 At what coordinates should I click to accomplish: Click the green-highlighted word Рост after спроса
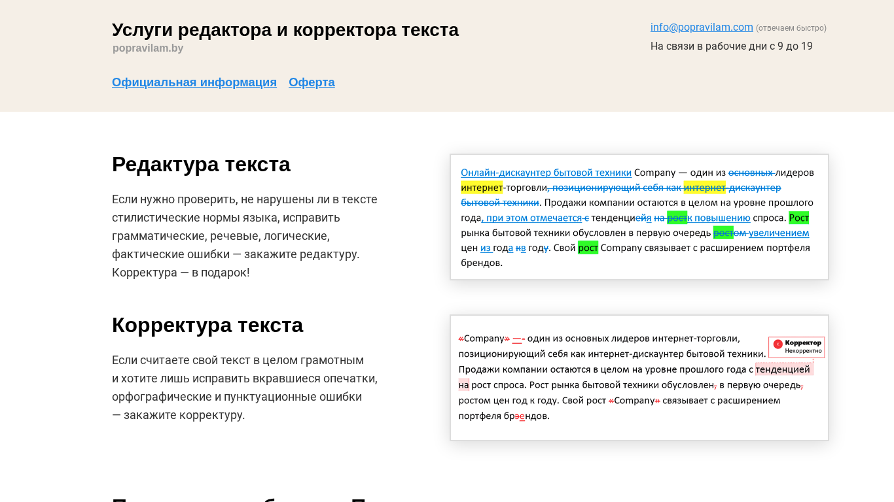798,218
